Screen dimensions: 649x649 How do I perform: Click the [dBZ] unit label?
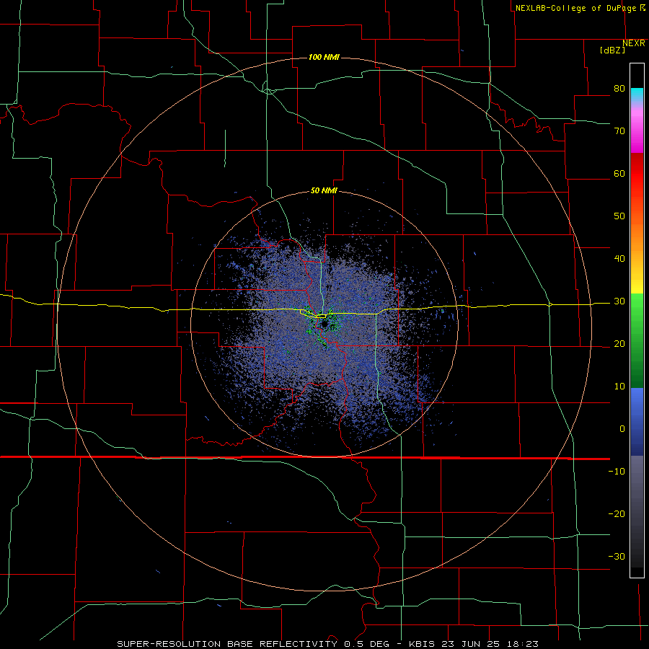pyautogui.click(x=612, y=50)
